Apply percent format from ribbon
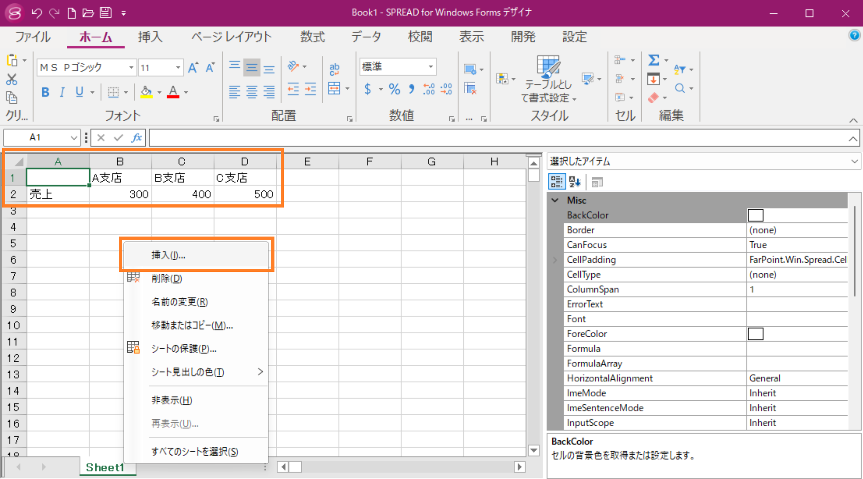The height and width of the screenshot is (479, 863). (x=394, y=89)
